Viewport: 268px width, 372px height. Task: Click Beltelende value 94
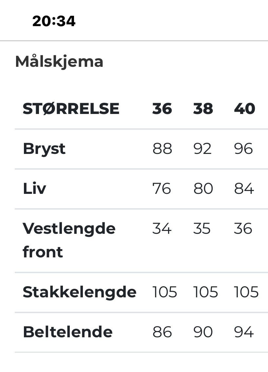244,332
